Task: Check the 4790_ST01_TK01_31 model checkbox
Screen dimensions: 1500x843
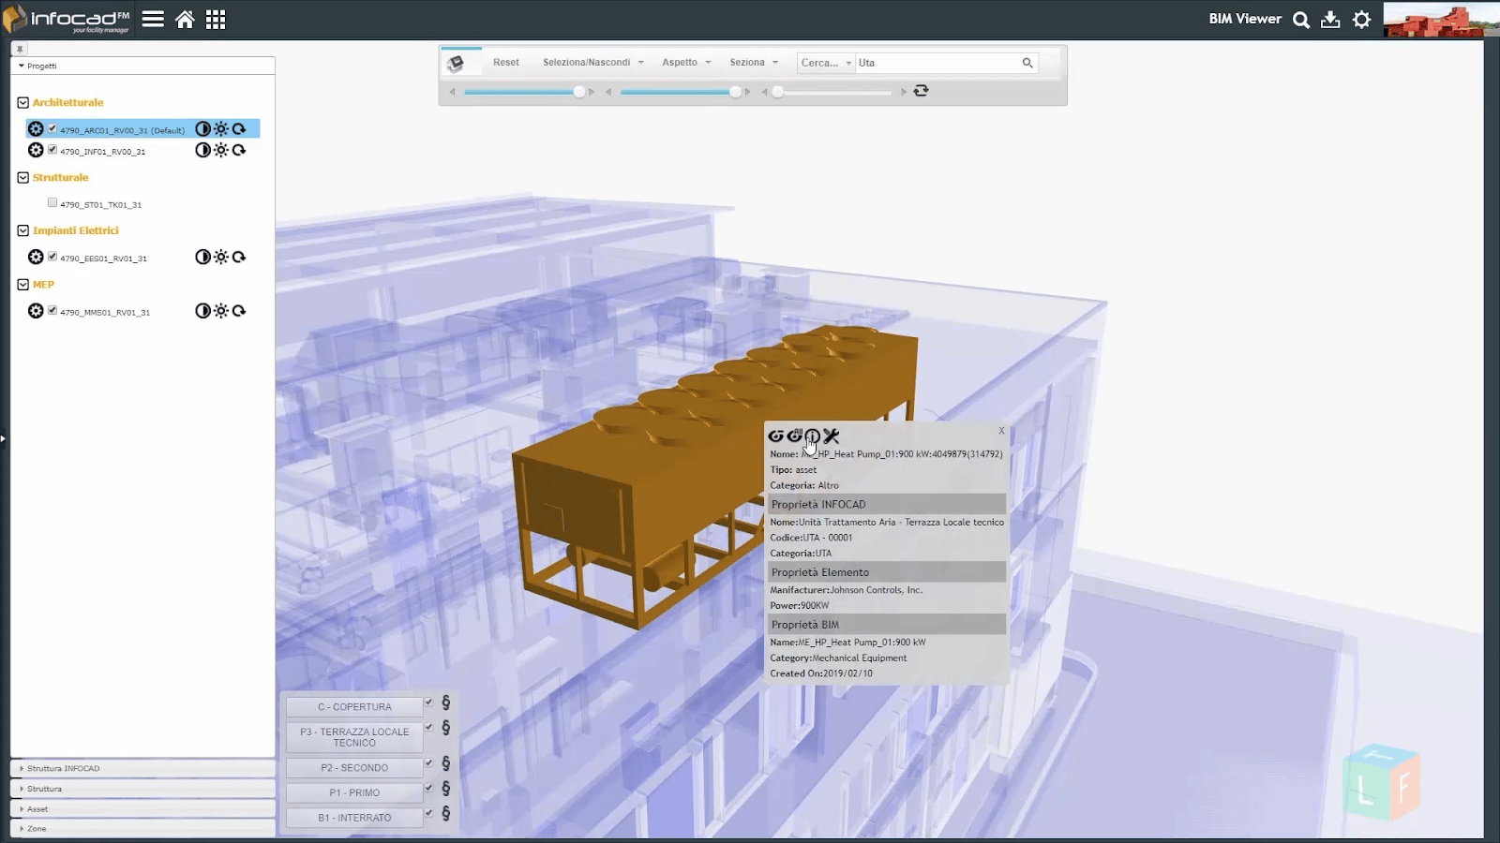Action: point(52,202)
